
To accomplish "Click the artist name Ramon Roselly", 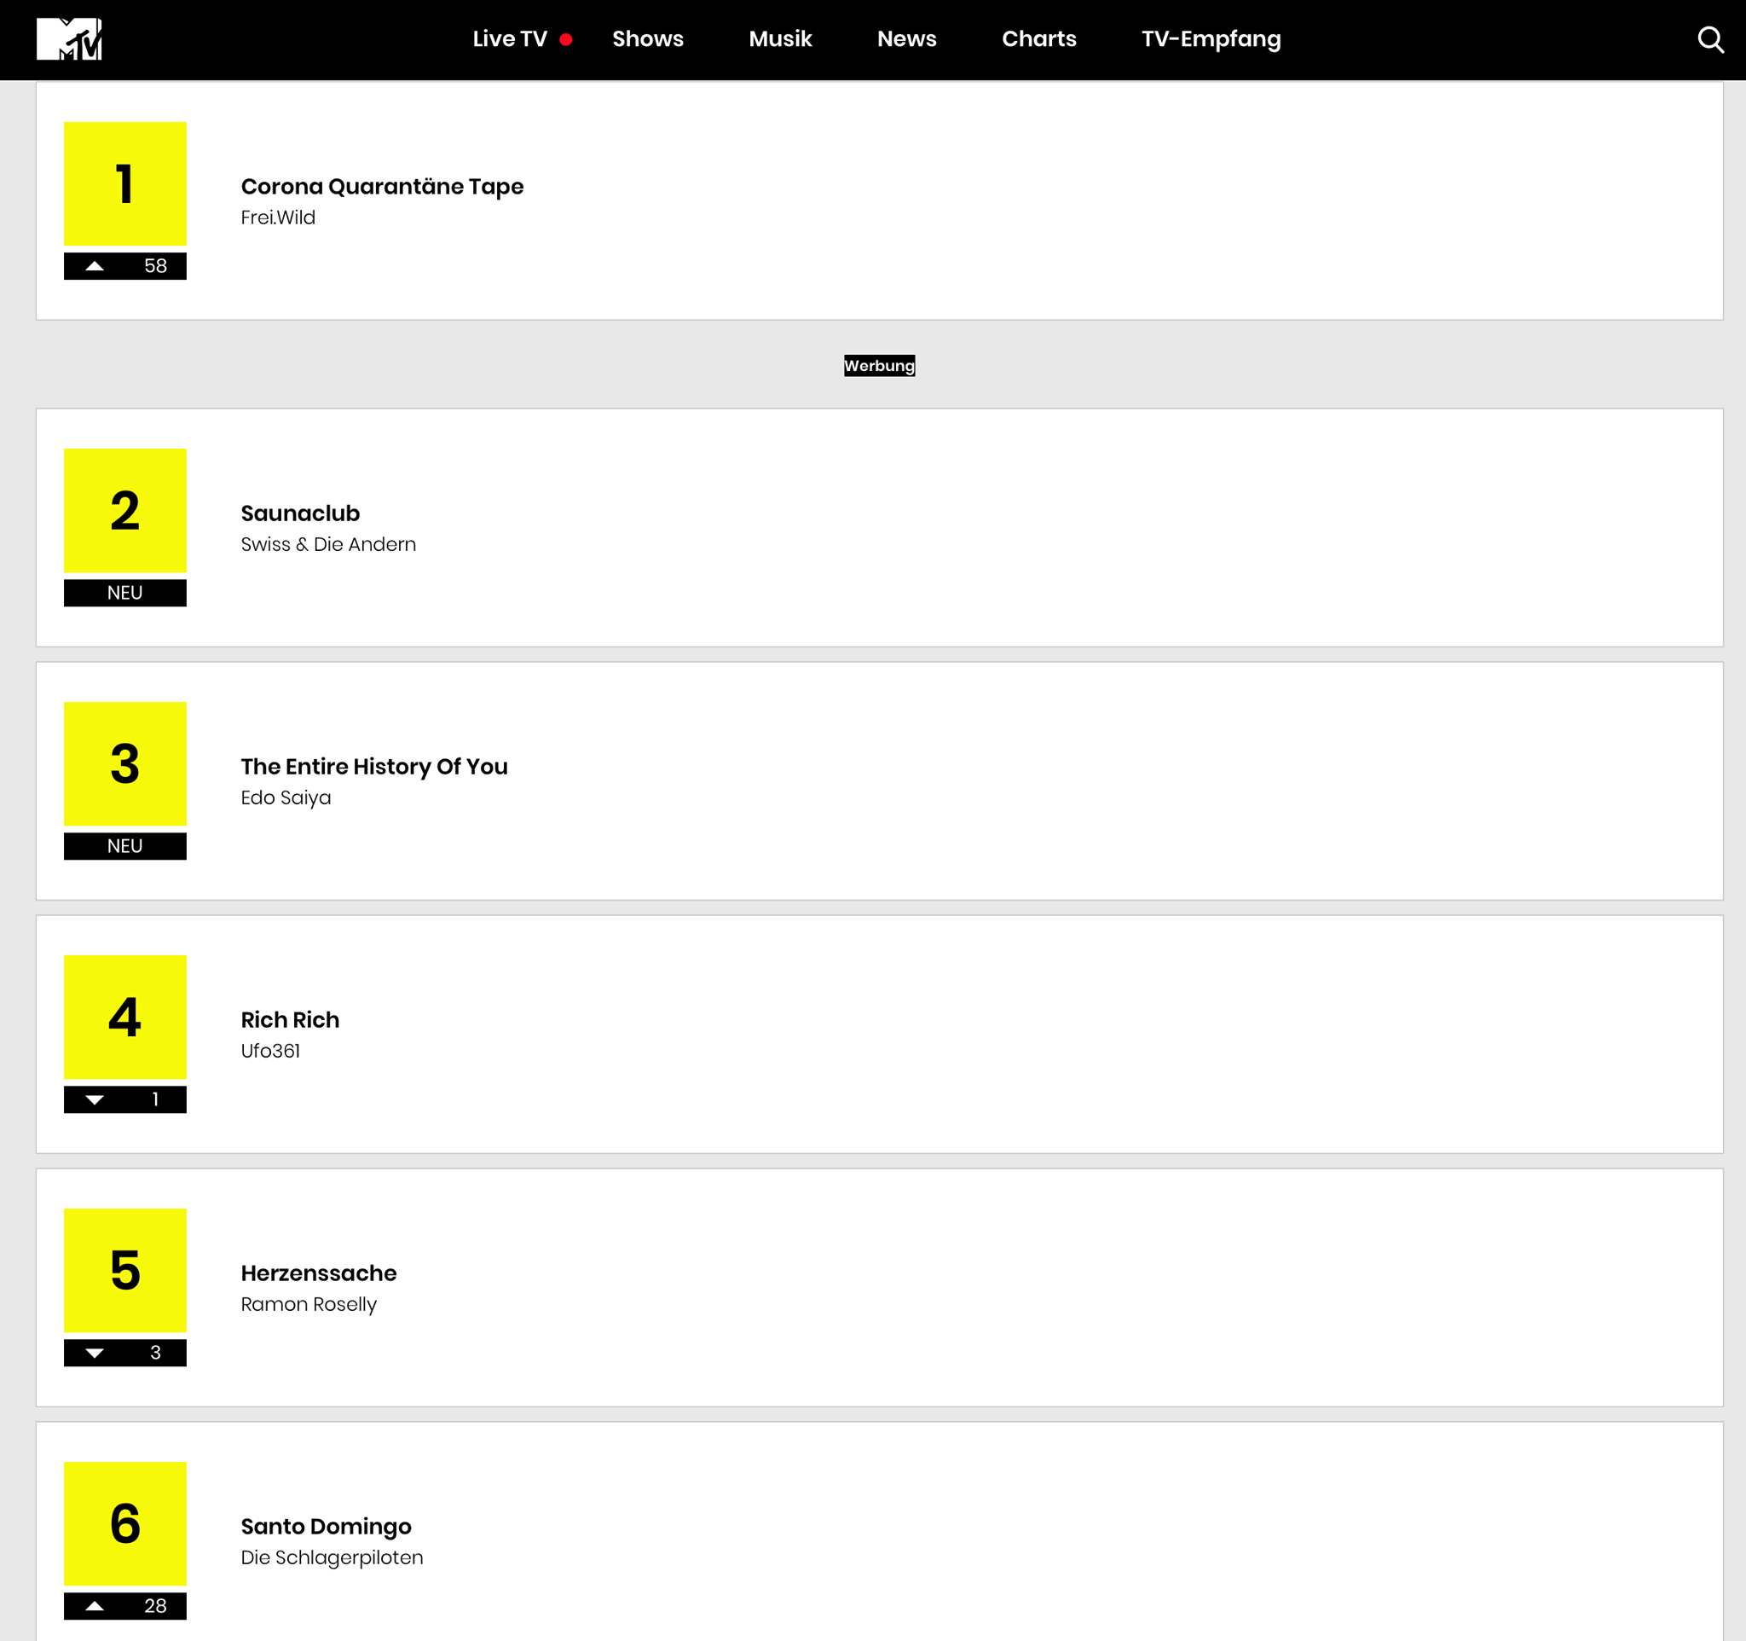I will 309,1306.
